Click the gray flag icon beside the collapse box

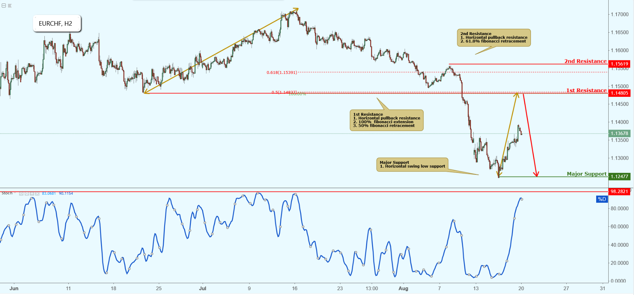(x=10, y=6)
